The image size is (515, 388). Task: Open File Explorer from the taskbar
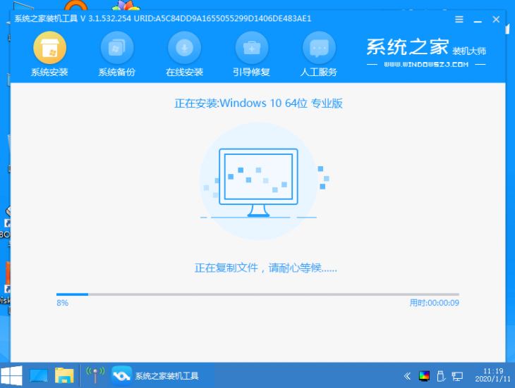tap(64, 375)
